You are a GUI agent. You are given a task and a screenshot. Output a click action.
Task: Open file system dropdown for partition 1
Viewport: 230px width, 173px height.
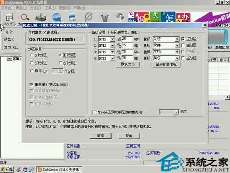coord(112,39)
